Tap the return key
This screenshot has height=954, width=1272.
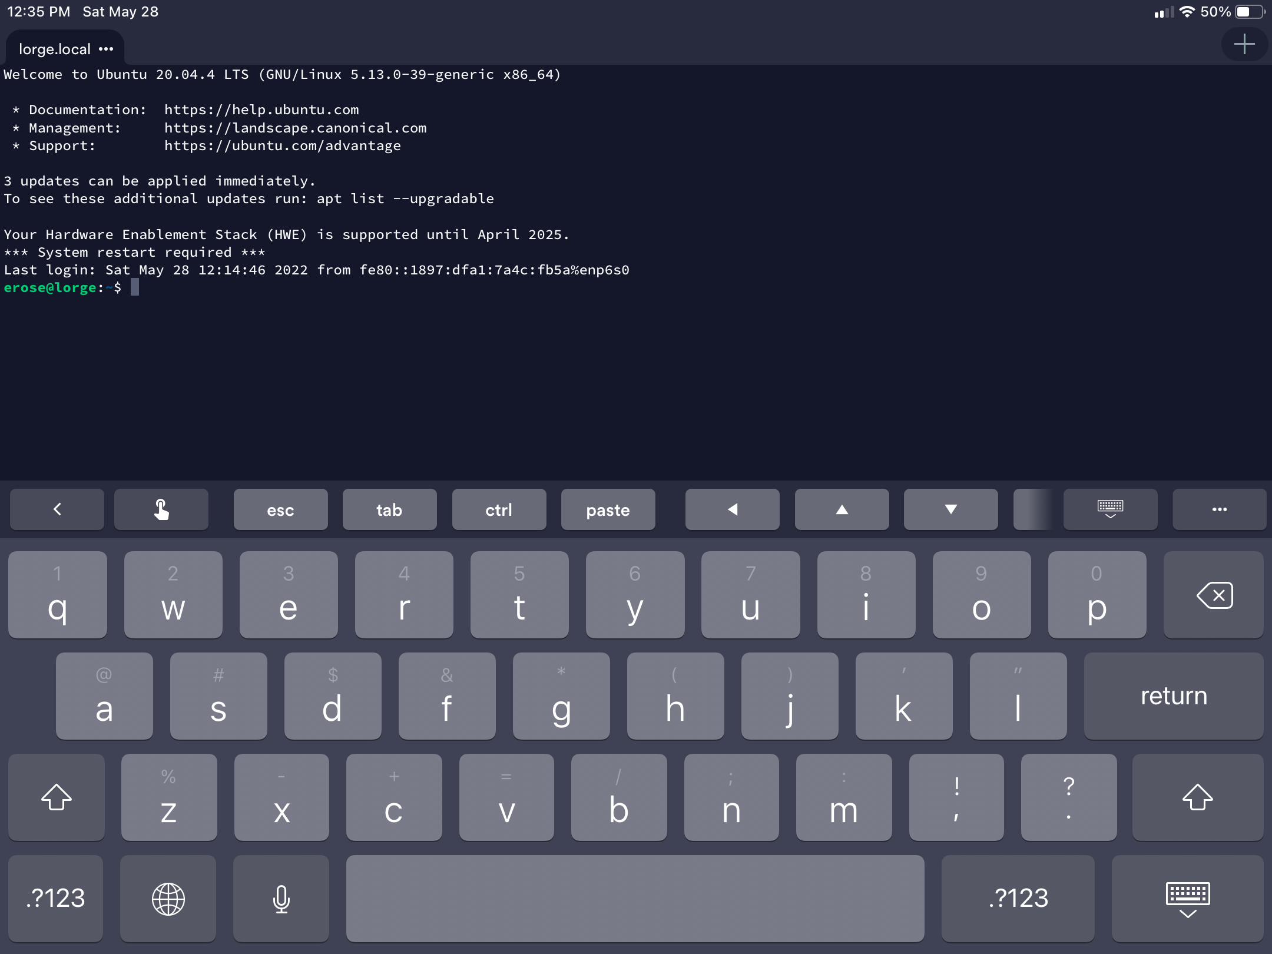coord(1174,696)
